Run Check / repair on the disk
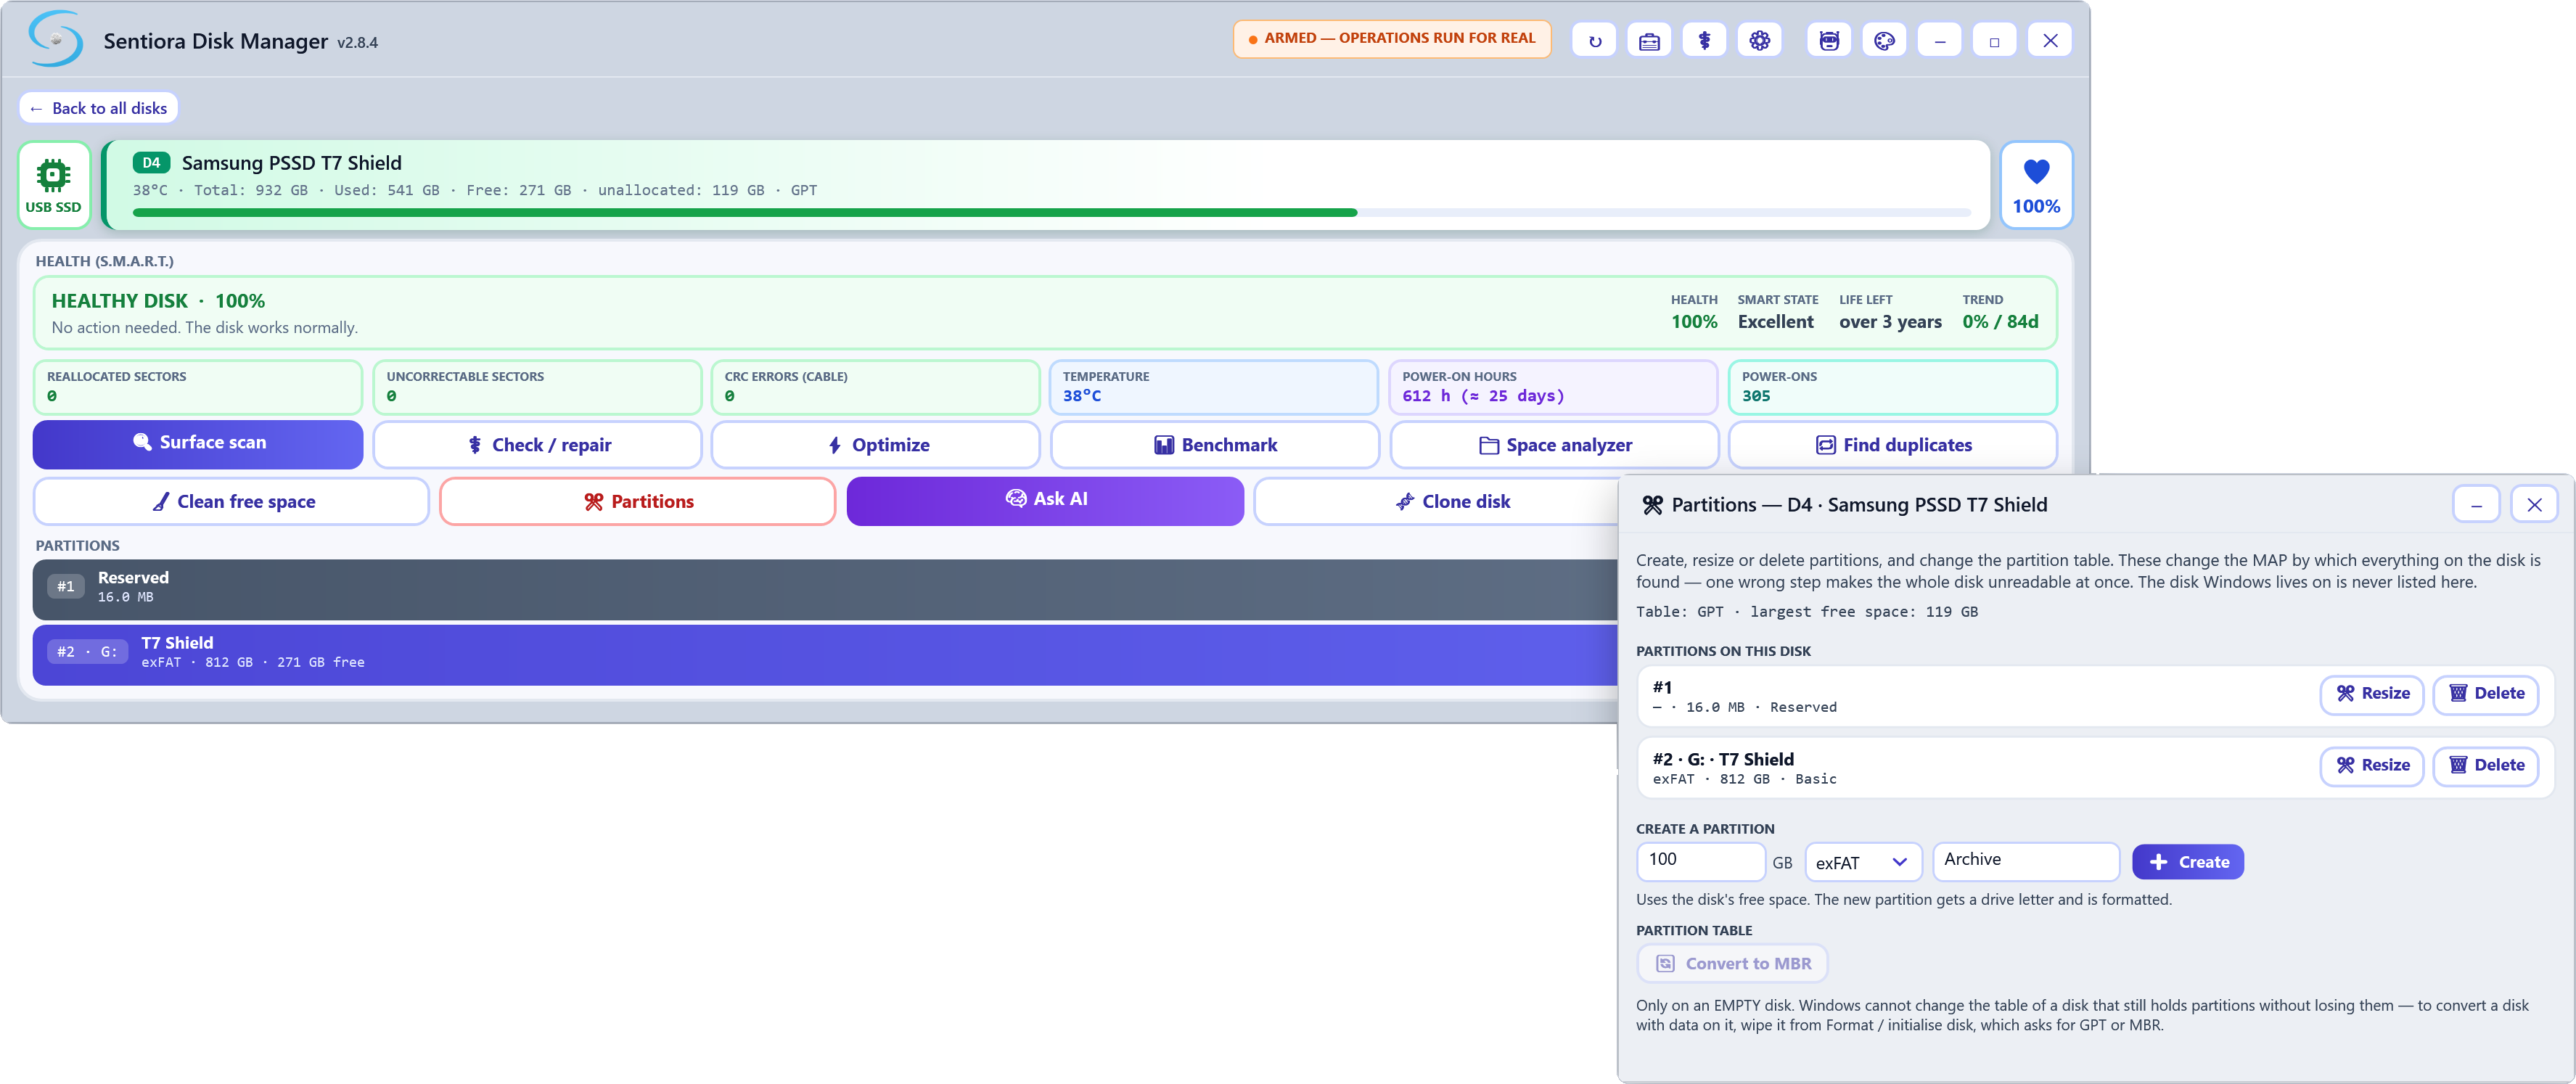The height and width of the screenshot is (1084, 2576). (x=538, y=445)
